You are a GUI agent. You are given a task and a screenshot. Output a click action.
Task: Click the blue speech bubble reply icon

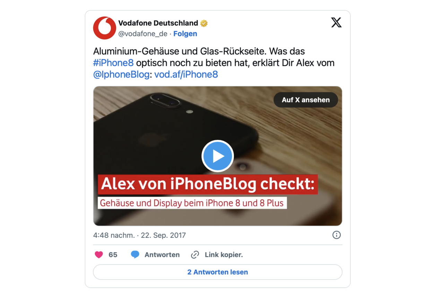pos(135,255)
